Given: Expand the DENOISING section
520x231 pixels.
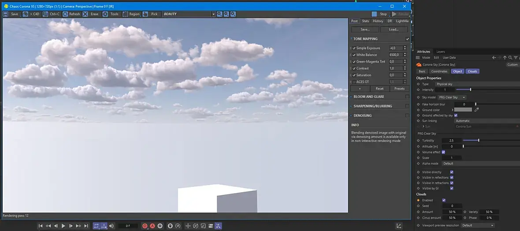Looking at the screenshot, I should pos(351,115).
